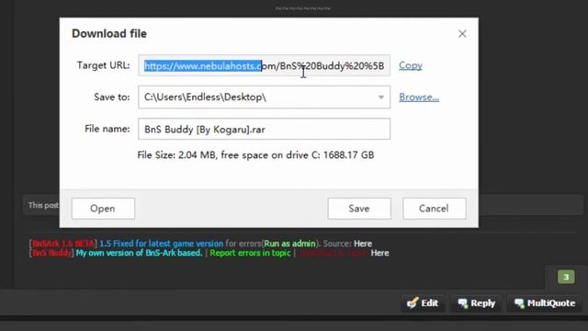Click the Save button
The height and width of the screenshot is (331, 588).
[359, 209]
